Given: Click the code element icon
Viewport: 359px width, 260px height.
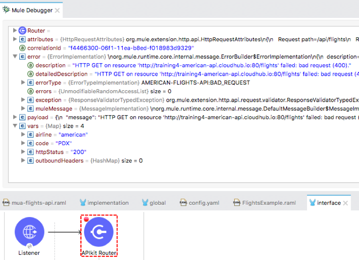Looking at the screenshot, I should point(30,143).
